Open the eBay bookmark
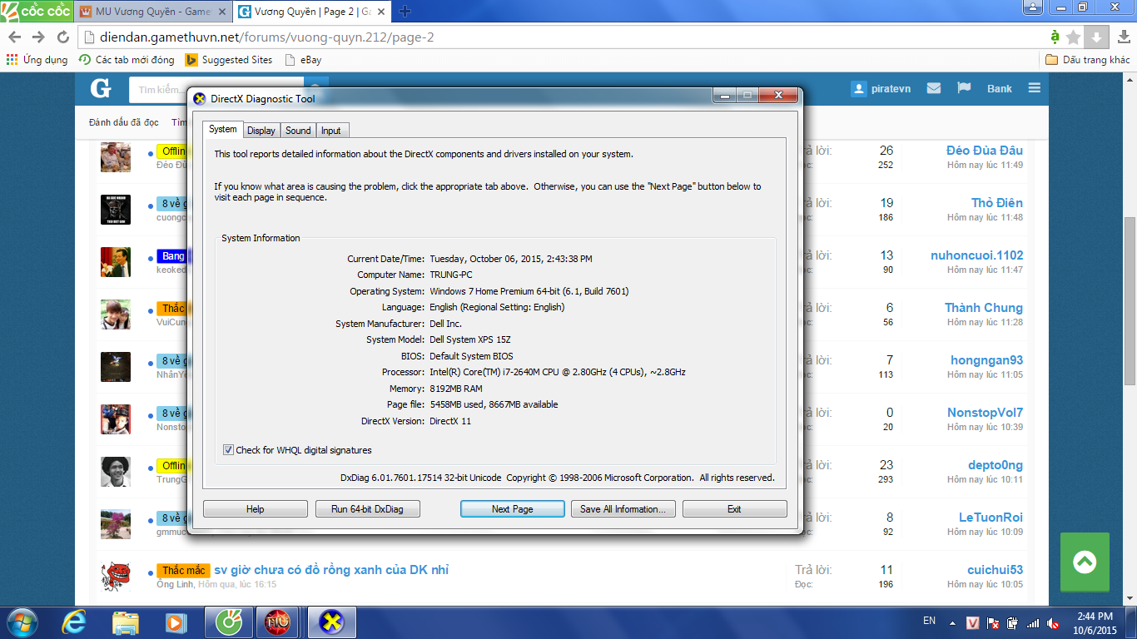 (303, 60)
